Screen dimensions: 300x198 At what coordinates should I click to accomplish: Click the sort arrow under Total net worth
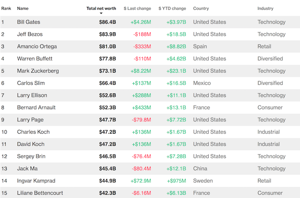pos(101,13)
